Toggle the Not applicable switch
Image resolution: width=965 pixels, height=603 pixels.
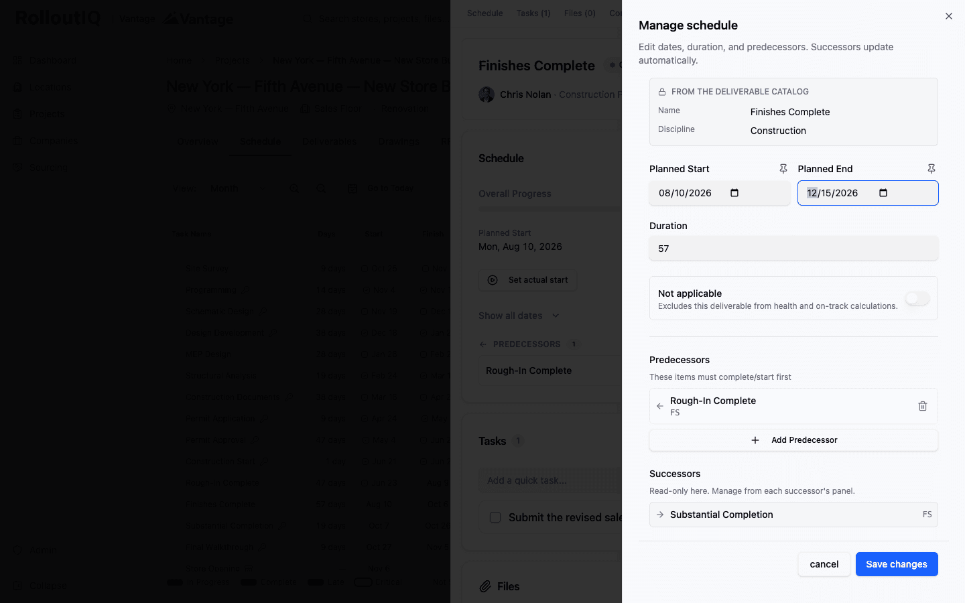pos(917,298)
